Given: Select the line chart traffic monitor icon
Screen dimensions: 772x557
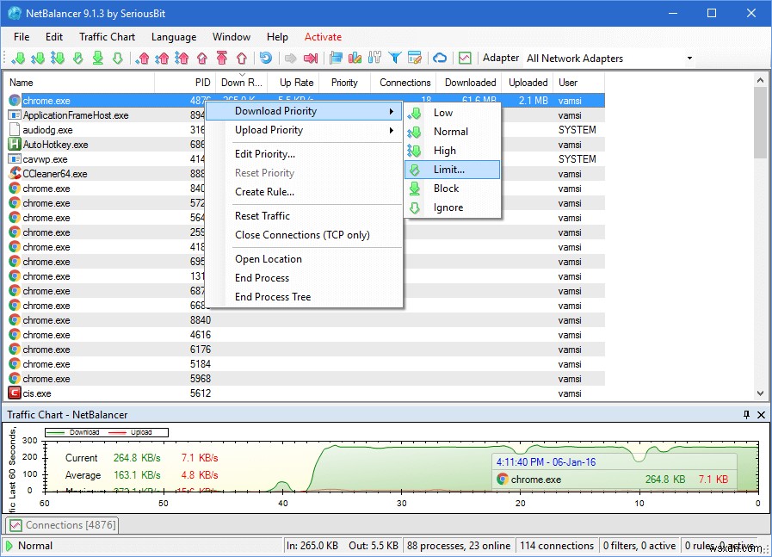Looking at the screenshot, I should [464, 58].
